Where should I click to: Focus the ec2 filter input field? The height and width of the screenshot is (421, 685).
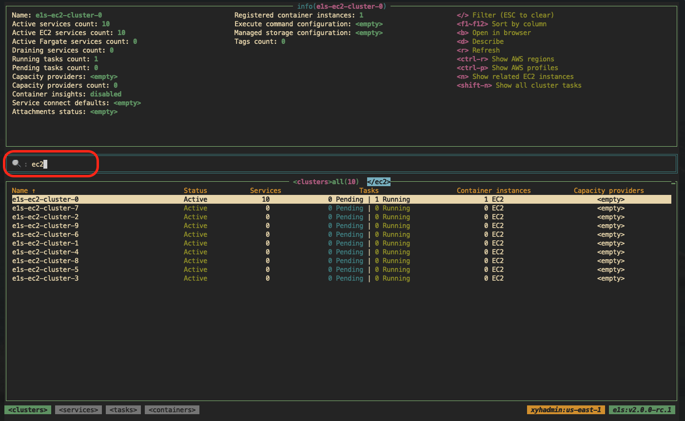click(341, 164)
